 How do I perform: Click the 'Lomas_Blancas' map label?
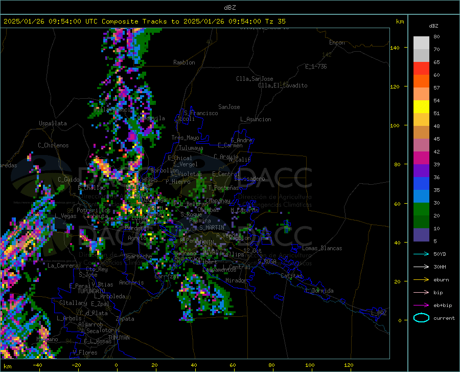pyautogui.click(x=322, y=248)
